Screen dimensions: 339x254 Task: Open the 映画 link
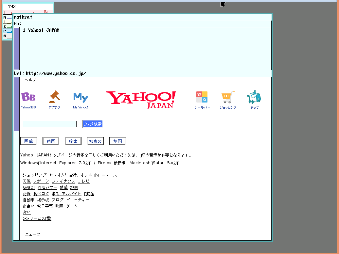pos(60,206)
